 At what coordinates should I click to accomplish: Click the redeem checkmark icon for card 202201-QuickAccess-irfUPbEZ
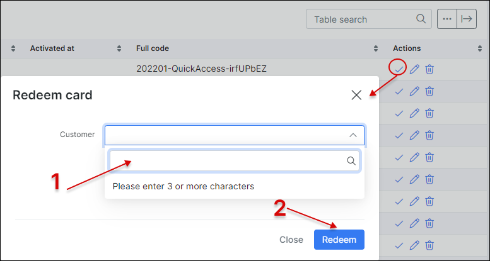398,70
